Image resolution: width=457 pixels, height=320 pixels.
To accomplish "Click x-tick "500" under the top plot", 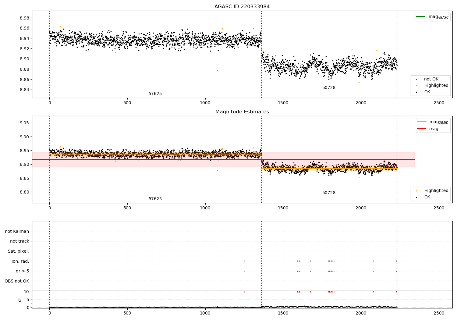I will pos(127,103).
